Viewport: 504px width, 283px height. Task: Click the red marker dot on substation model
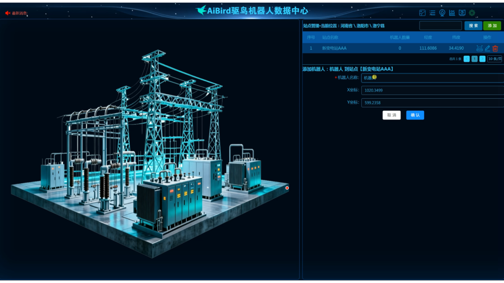point(287,188)
